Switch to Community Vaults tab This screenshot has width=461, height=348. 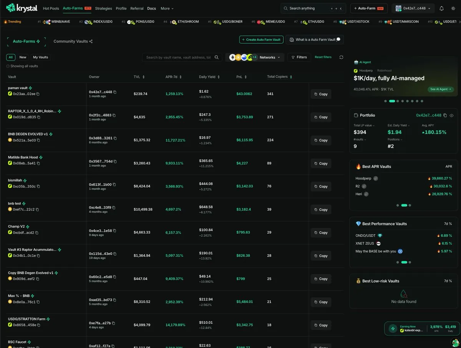pyautogui.click(x=73, y=41)
